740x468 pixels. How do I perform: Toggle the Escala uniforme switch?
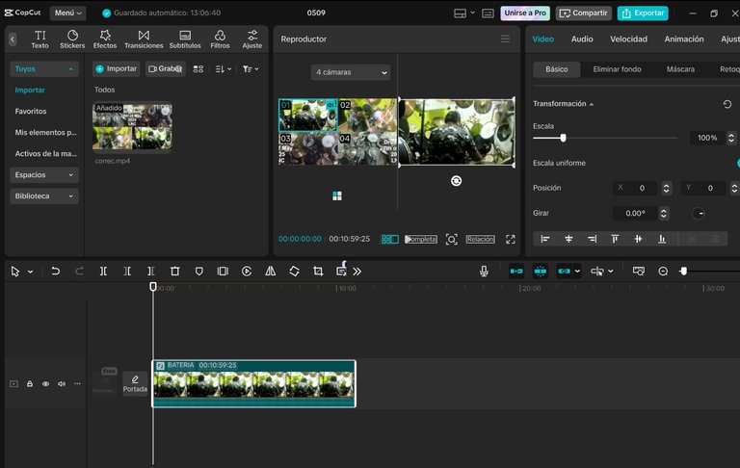(x=737, y=163)
